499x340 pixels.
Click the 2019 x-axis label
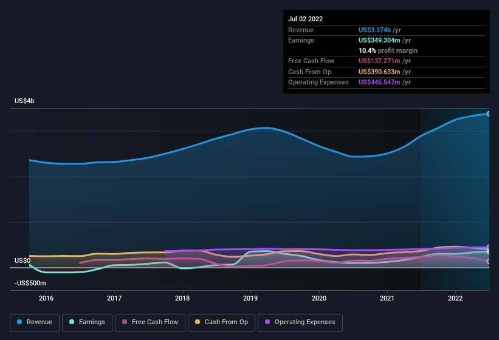click(x=250, y=298)
